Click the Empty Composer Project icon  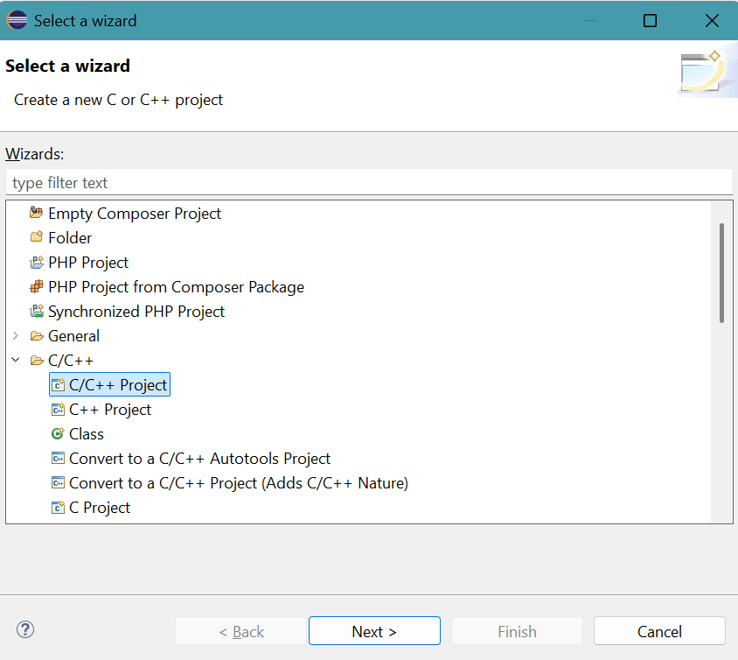(x=36, y=213)
